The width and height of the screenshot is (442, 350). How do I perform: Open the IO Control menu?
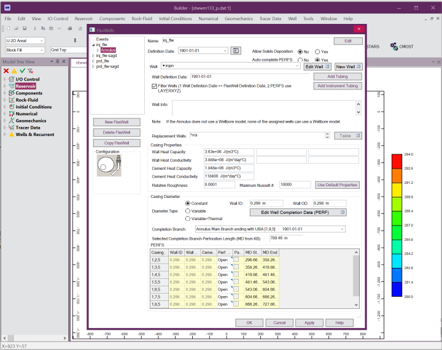click(x=58, y=18)
